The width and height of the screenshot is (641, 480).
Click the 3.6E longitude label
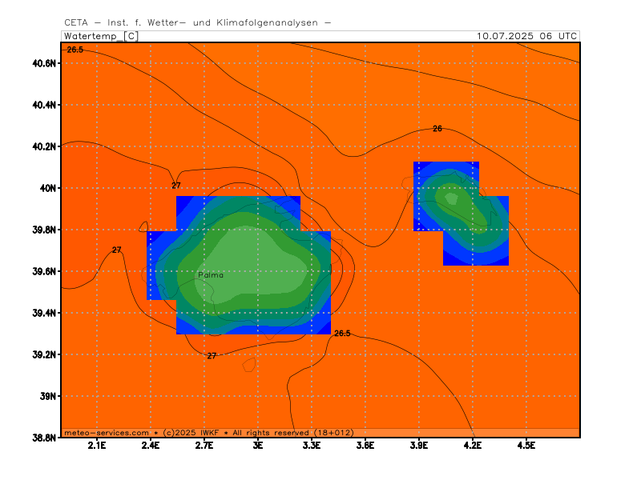pyautogui.click(x=365, y=446)
